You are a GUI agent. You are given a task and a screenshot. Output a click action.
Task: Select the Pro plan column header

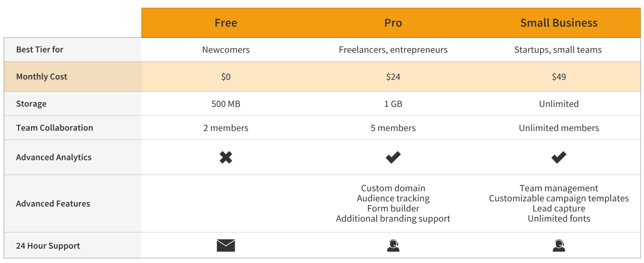pos(393,23)
